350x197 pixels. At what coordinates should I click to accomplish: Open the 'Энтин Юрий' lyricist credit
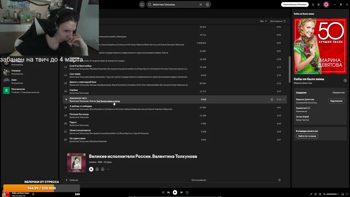302,117
